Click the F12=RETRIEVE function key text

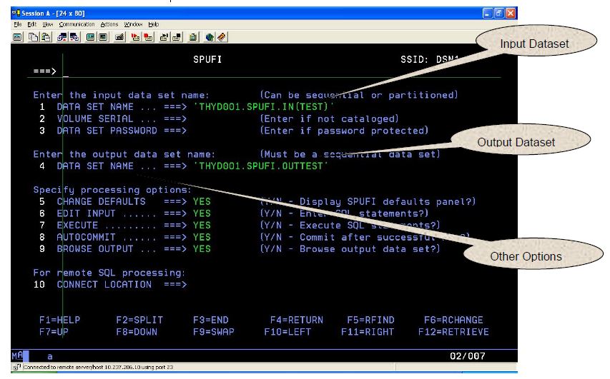pos(453,332)
